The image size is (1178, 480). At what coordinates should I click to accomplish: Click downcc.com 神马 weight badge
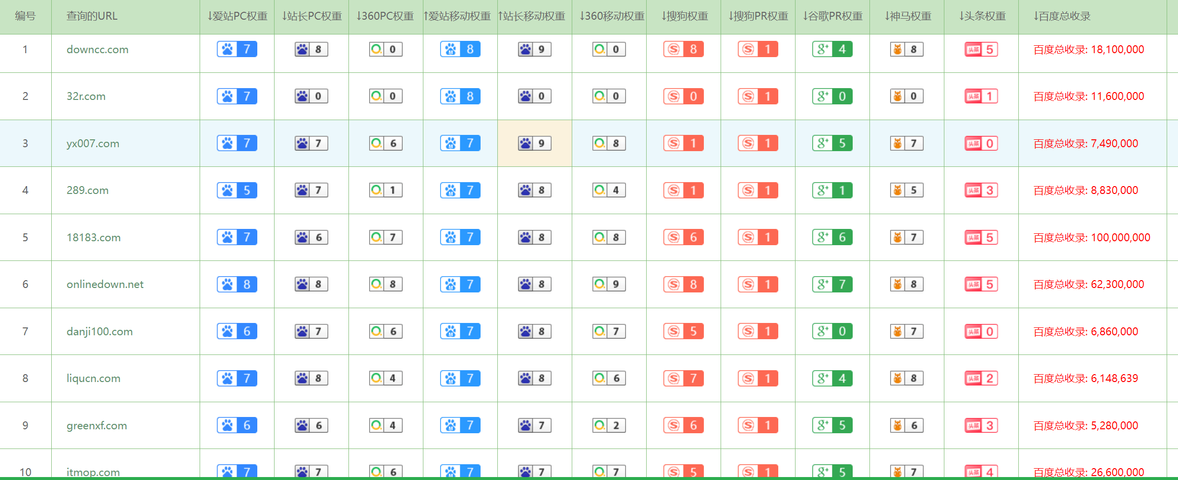(907, 49)
